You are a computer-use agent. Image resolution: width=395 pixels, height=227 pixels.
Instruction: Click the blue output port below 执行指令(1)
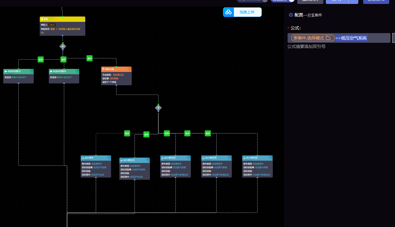point(135,180)
